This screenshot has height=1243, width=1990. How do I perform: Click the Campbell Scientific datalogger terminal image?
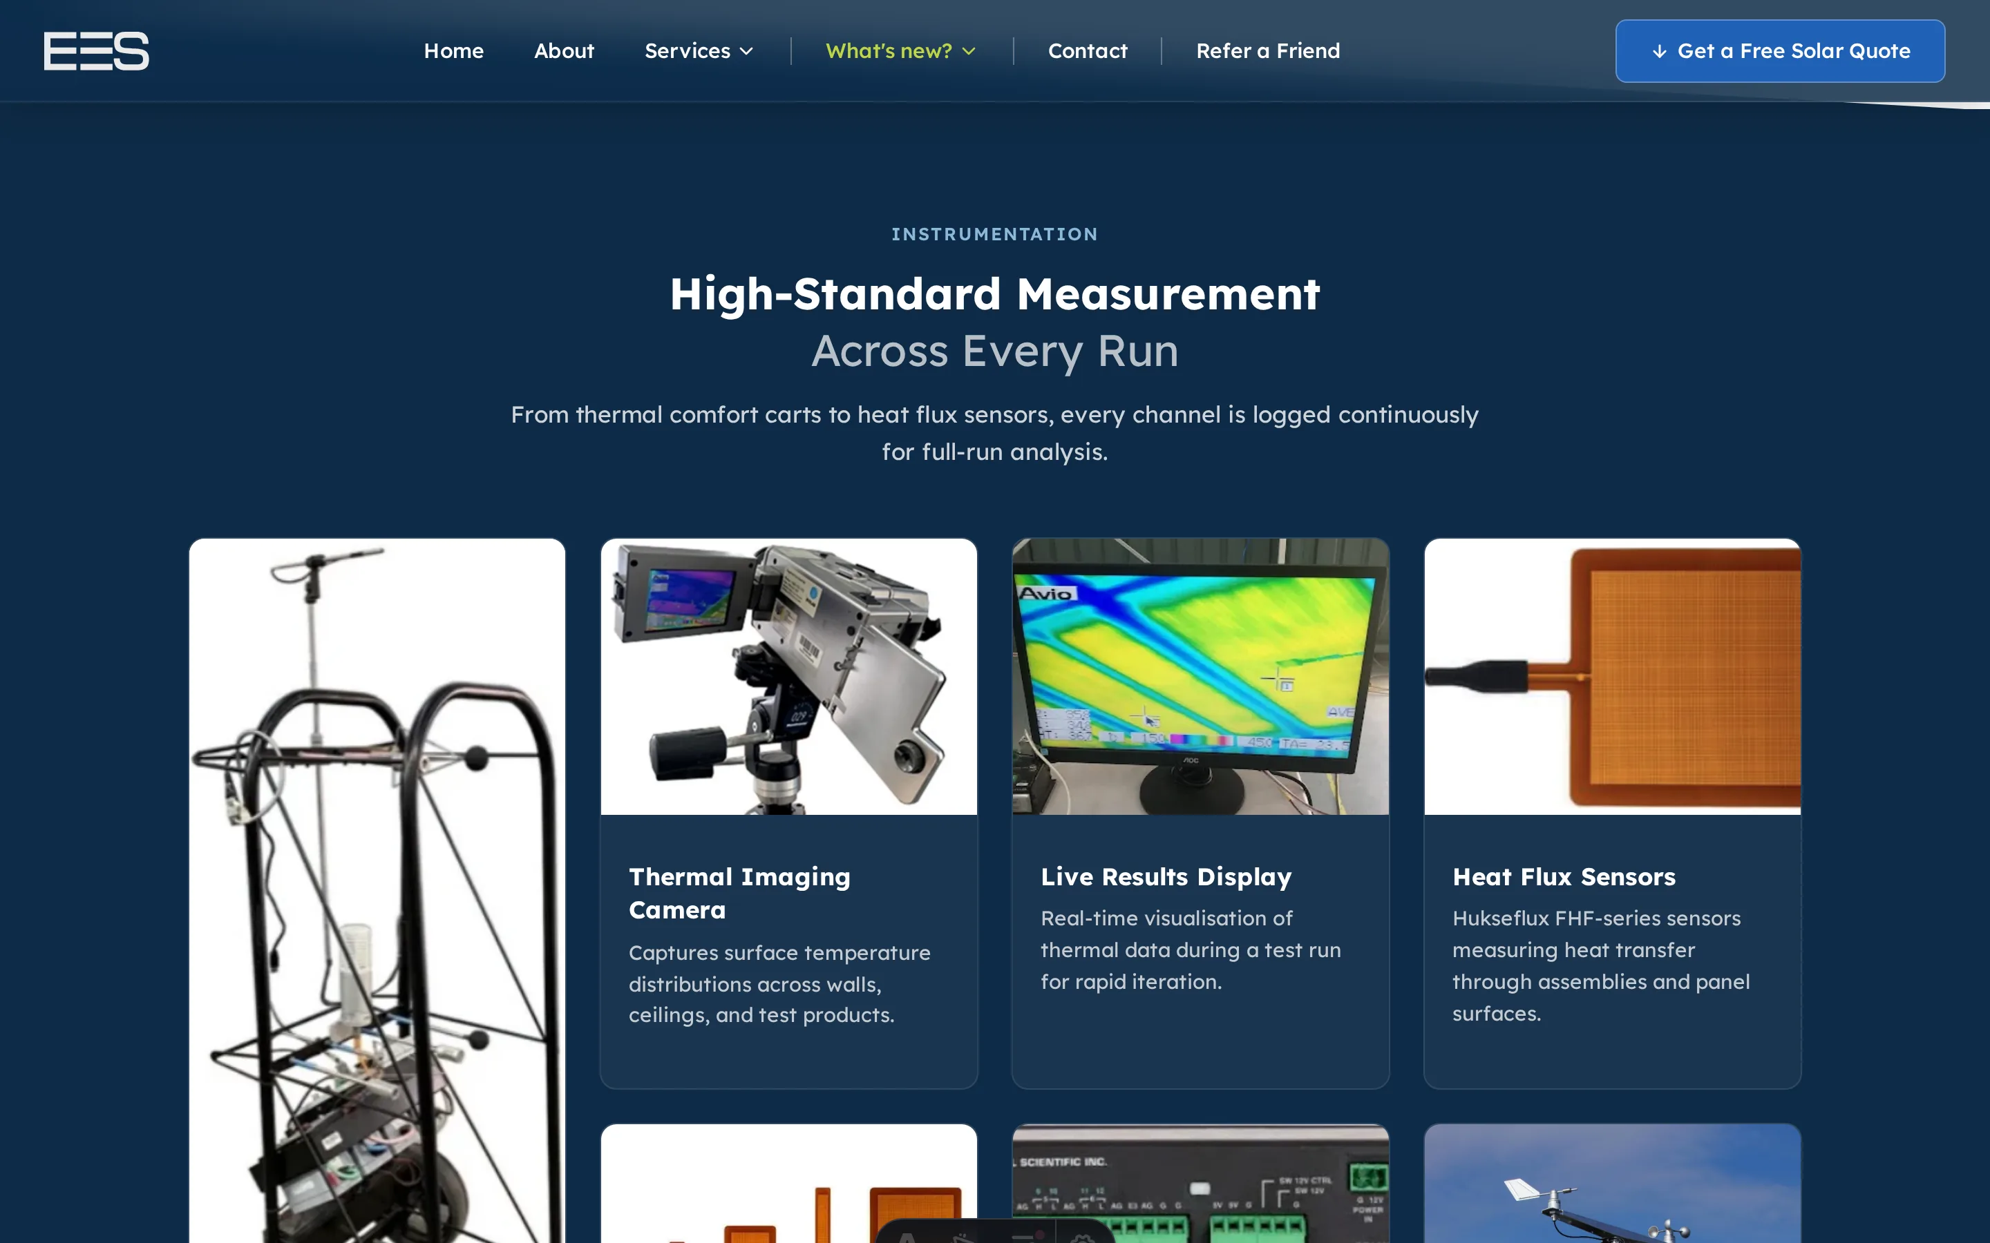pos(1200,1184)
